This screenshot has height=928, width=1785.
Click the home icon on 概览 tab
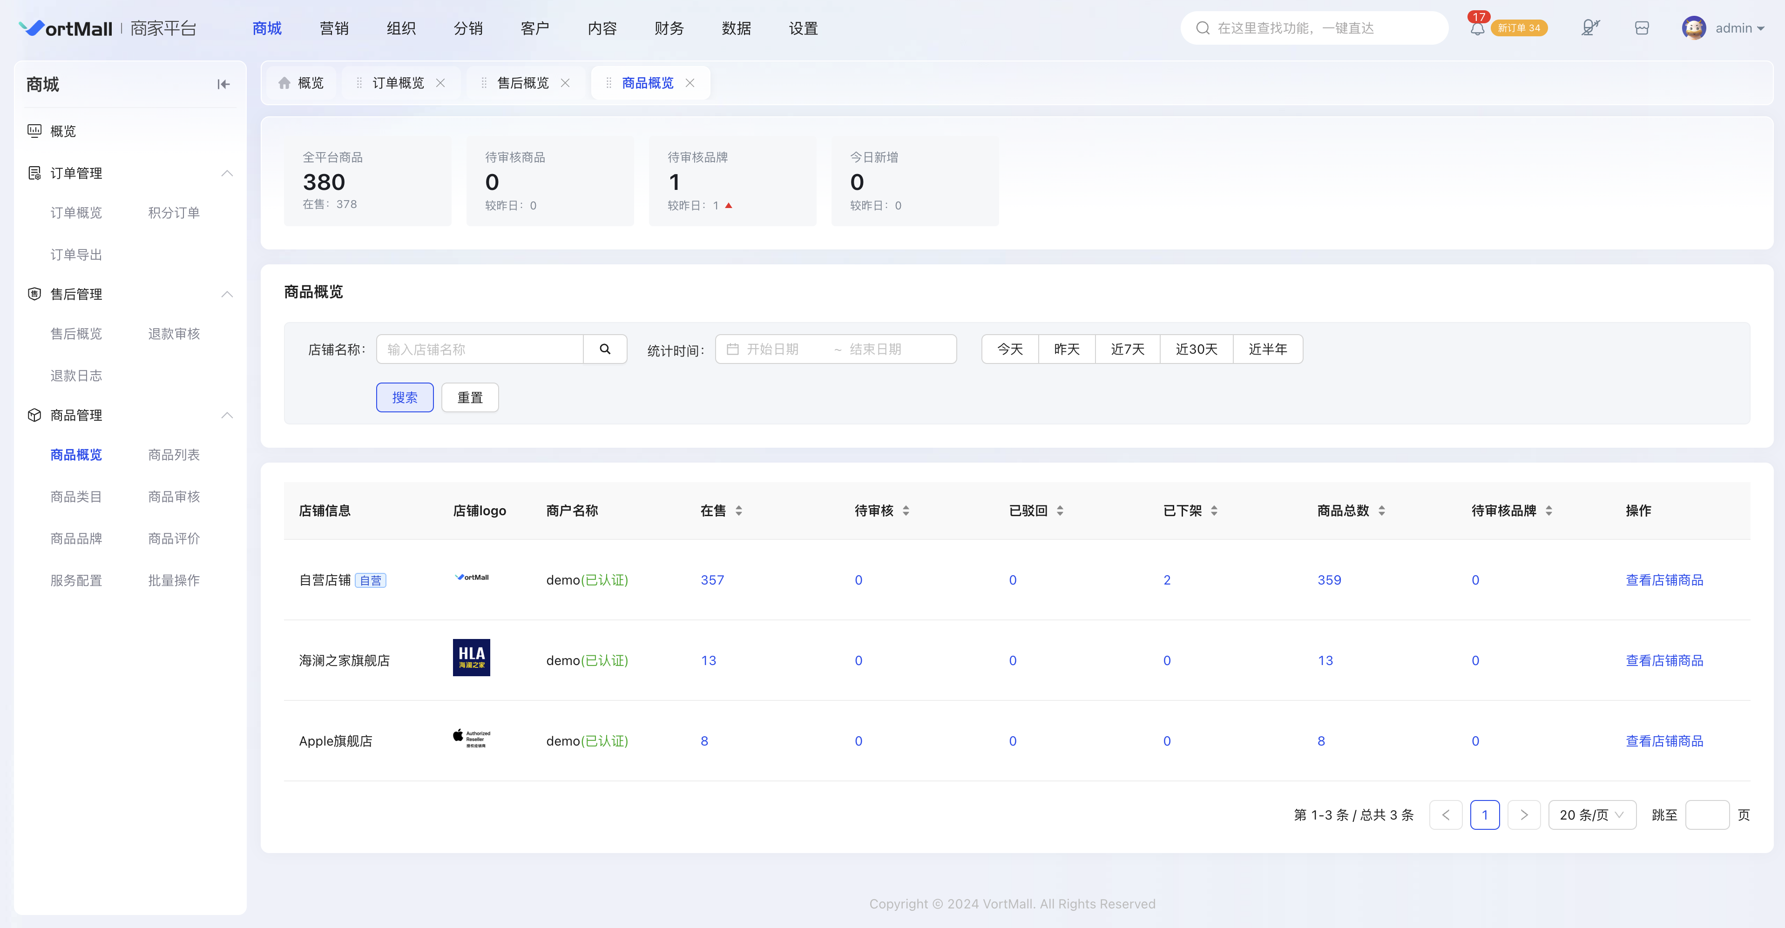point(284,83)
